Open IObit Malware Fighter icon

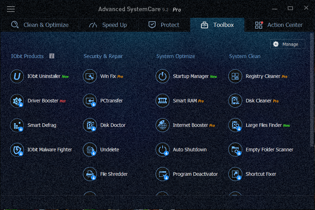[x=17, y=150]
